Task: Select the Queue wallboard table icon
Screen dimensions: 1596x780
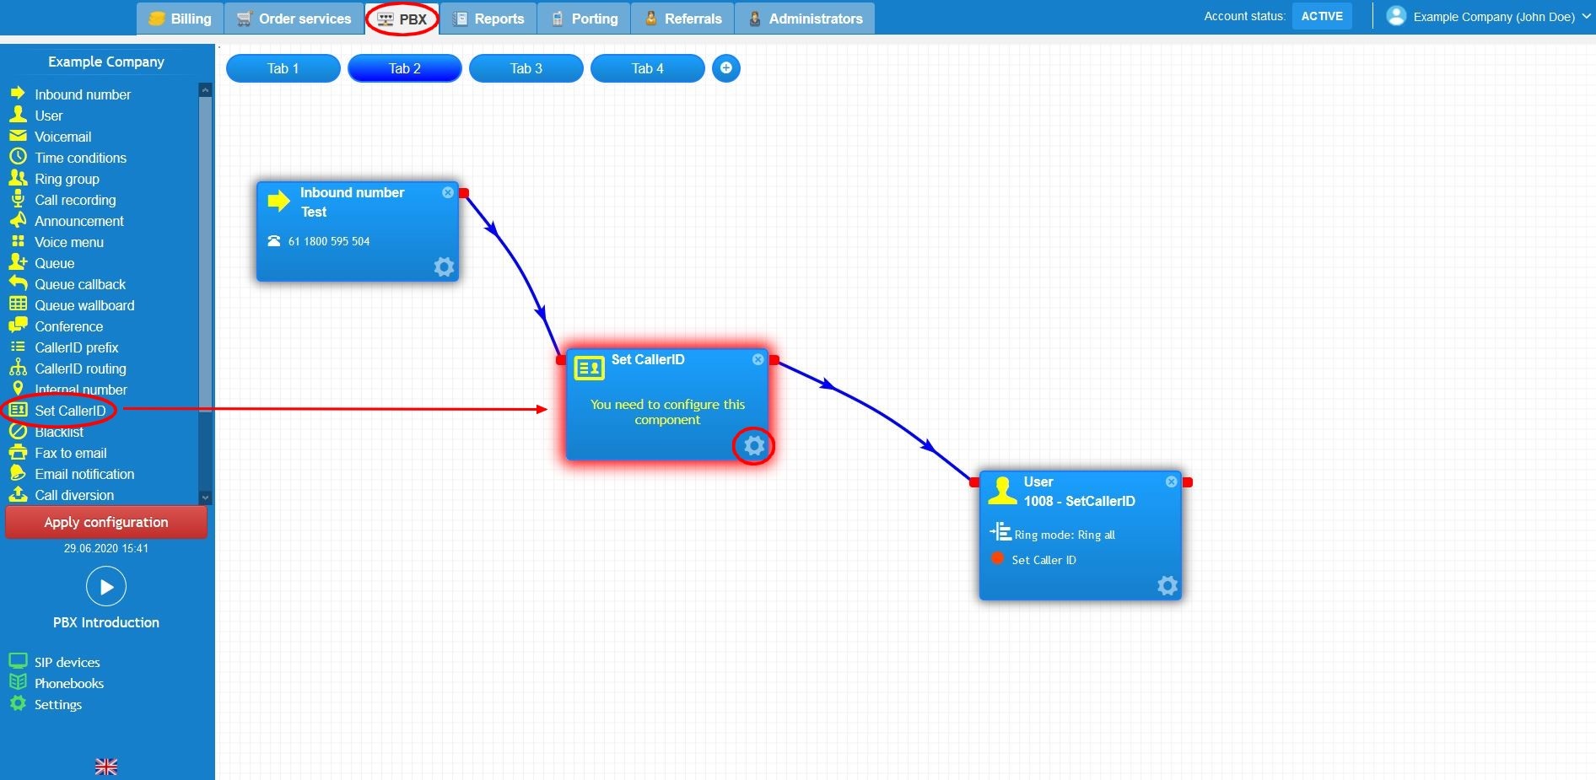Action: 18,304
